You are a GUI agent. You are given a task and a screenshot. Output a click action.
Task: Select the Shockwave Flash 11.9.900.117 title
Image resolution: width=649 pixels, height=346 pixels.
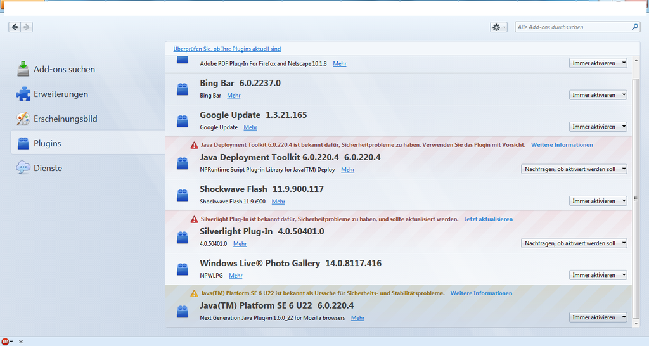(262, 189)
